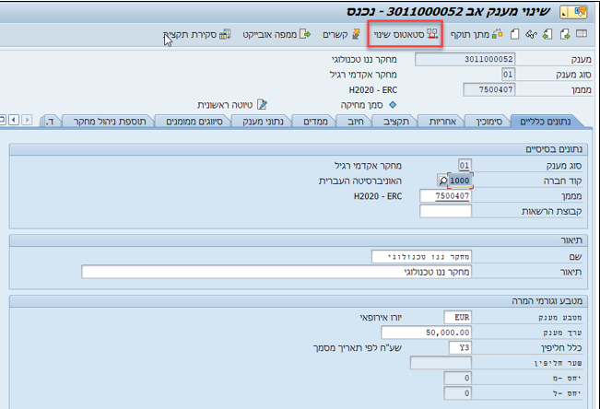The height and width of the screenshot is (409, 600).
Task: Click שע"ח לפי תאריך מסמך text
Action: (x=358, y=348)
